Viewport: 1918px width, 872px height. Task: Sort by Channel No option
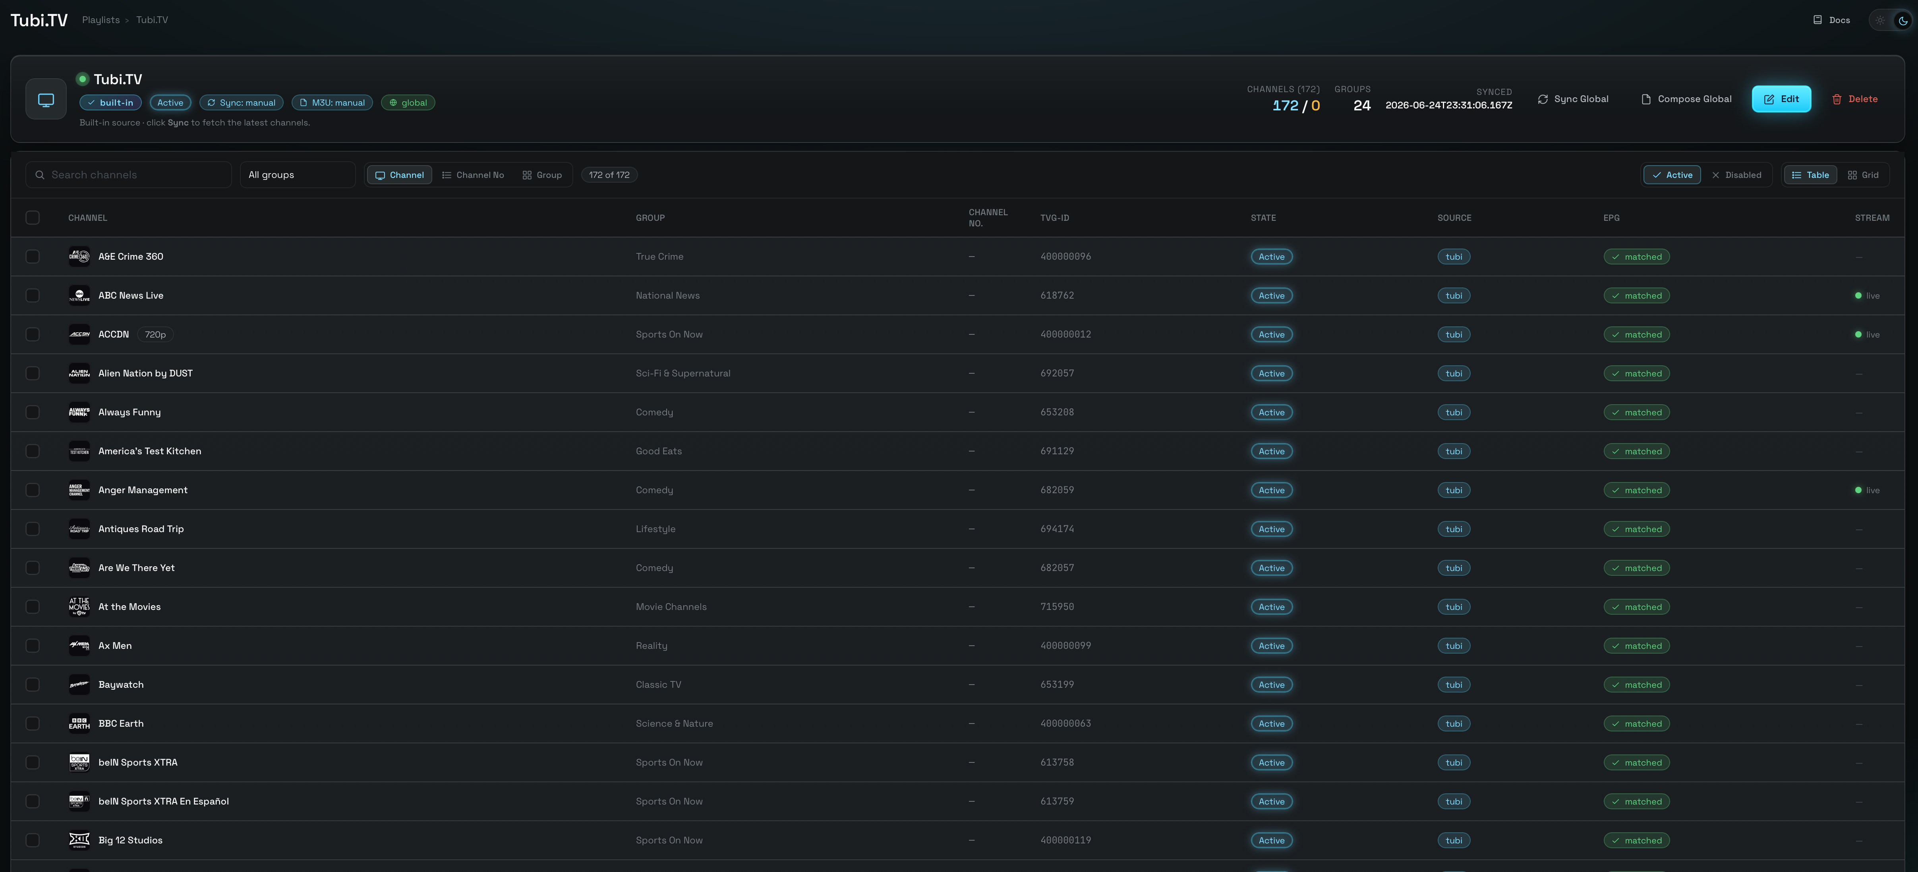(x=473, y=175)
